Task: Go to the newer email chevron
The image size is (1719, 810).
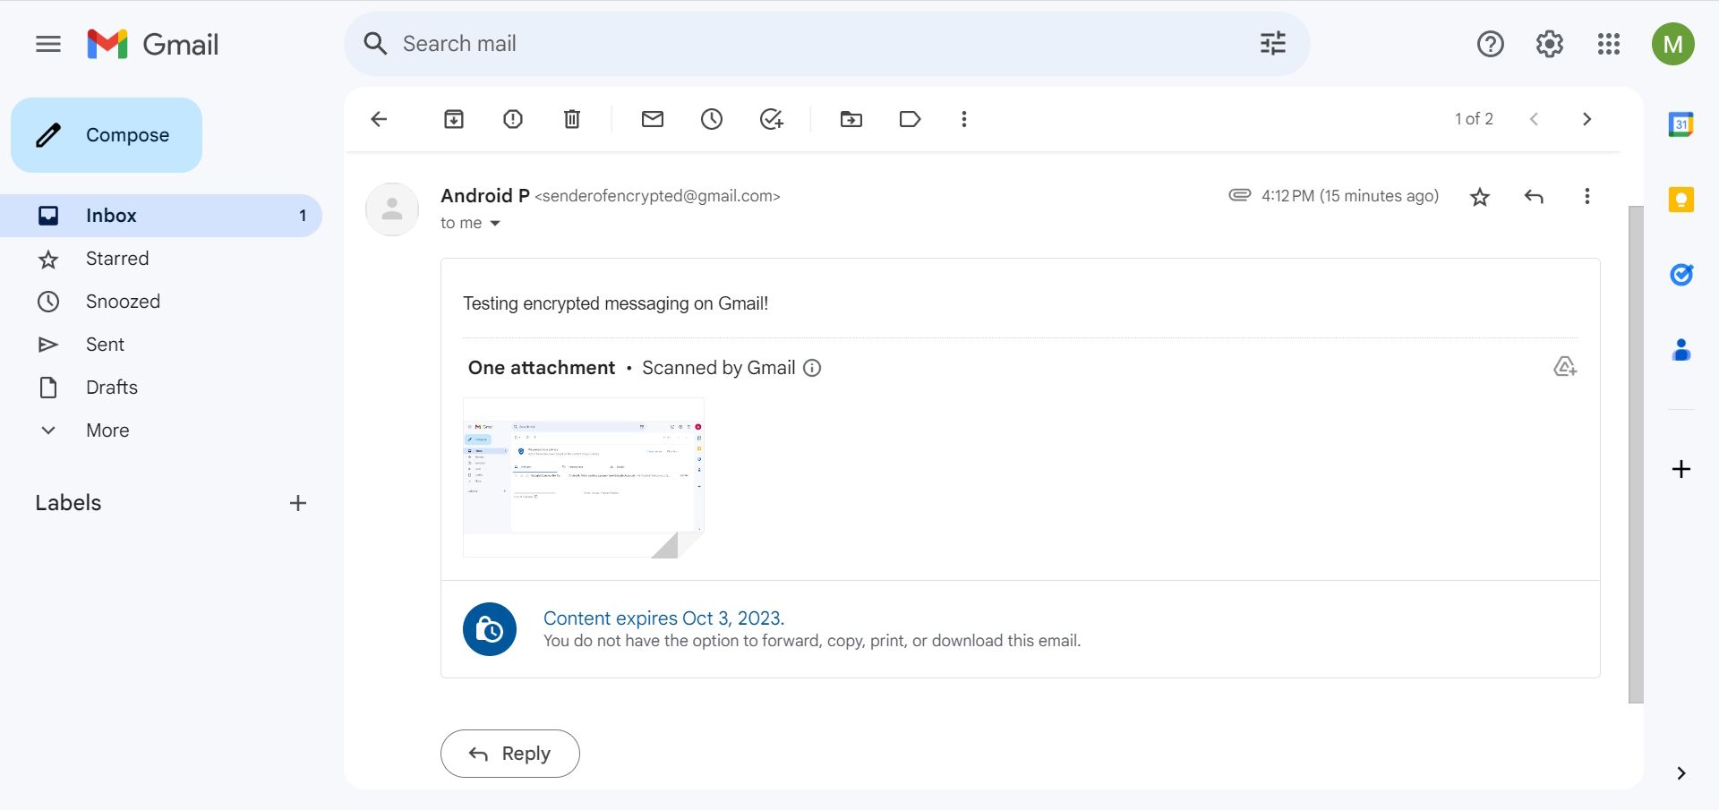Action: (x=1534, y=119)
